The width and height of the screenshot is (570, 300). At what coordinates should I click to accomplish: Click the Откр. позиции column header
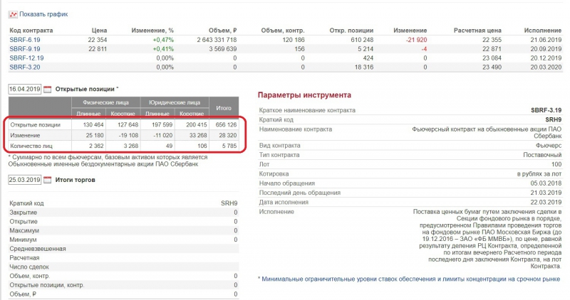click(351, 31)
